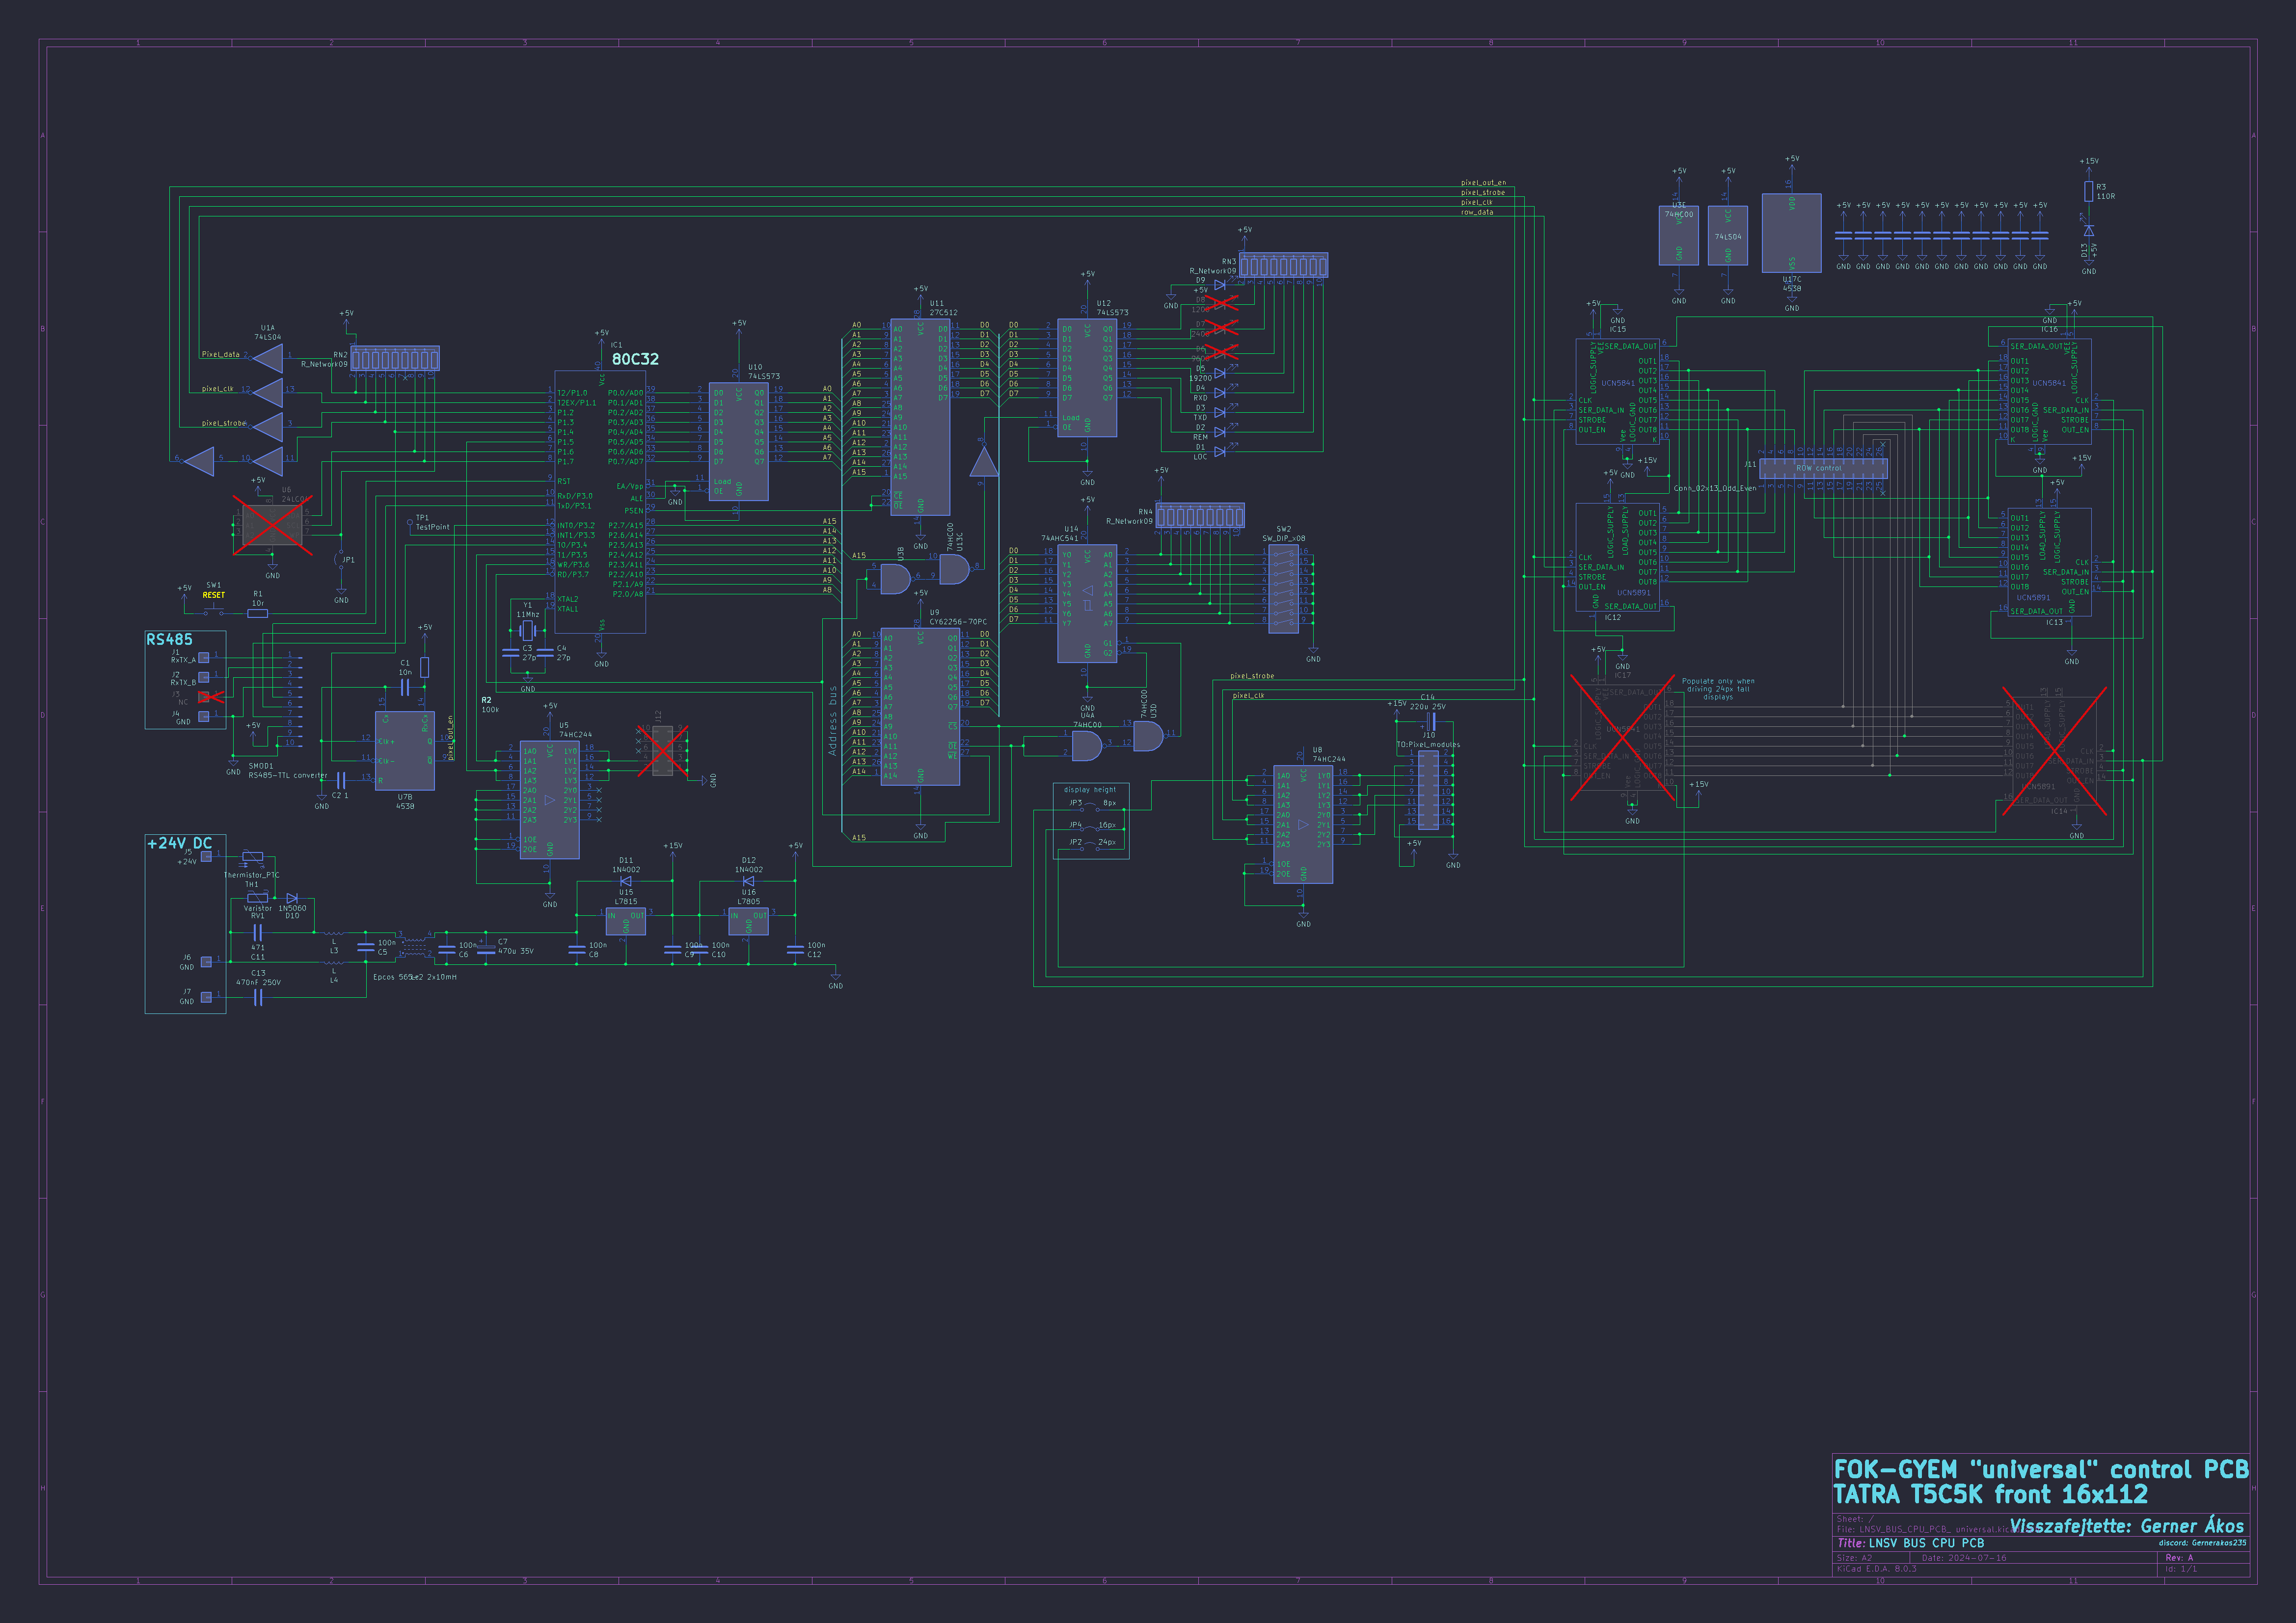
Task: Select the U5 74HC244 buffer symbol
Action: (549, 800)
